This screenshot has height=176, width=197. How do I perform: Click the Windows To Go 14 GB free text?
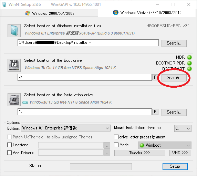[x=70, y=68]
